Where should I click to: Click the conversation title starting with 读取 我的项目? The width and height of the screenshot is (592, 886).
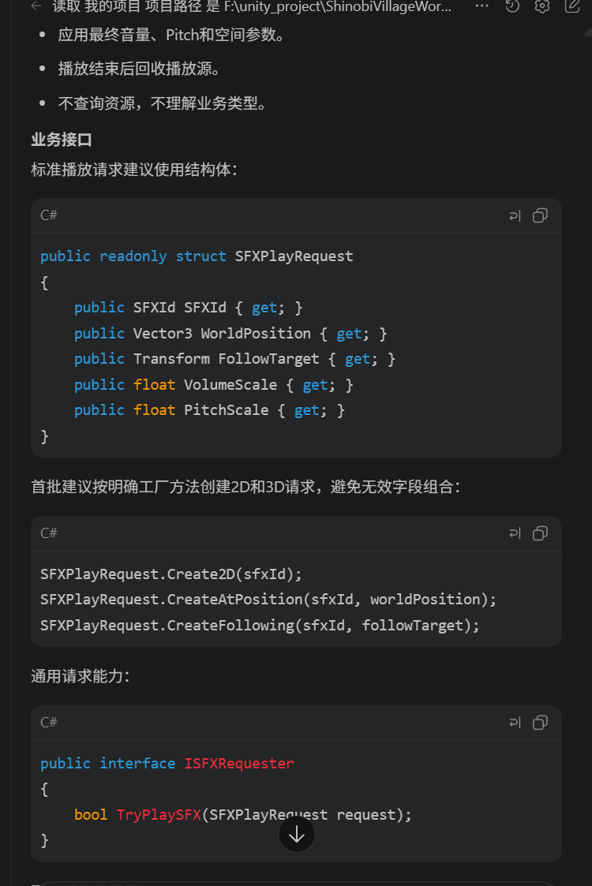pyautogui.click(x=252, y=7)
